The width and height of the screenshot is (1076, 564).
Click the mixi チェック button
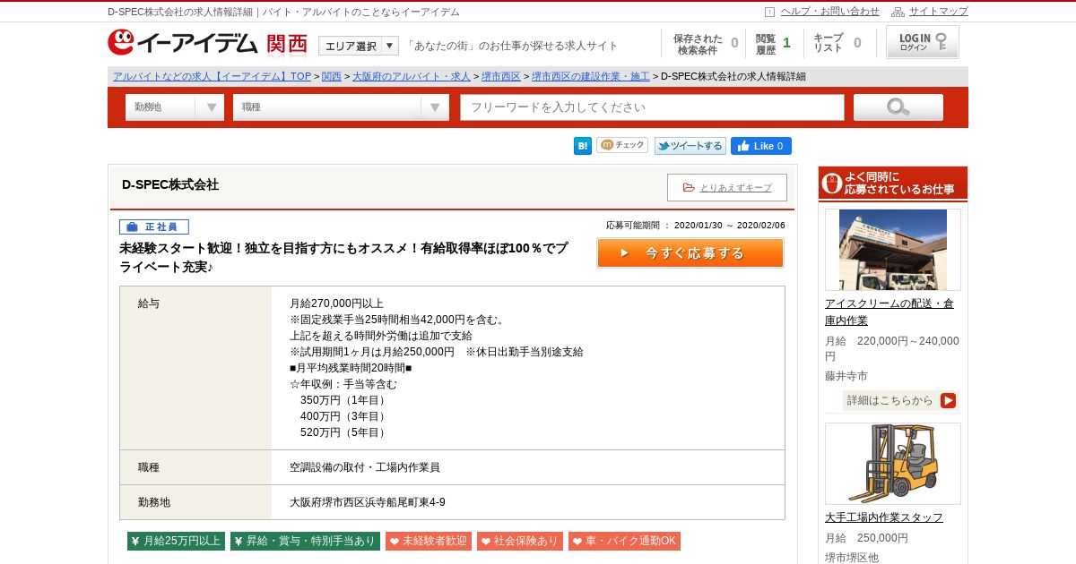pyautogui.click(x=622, y=145)
